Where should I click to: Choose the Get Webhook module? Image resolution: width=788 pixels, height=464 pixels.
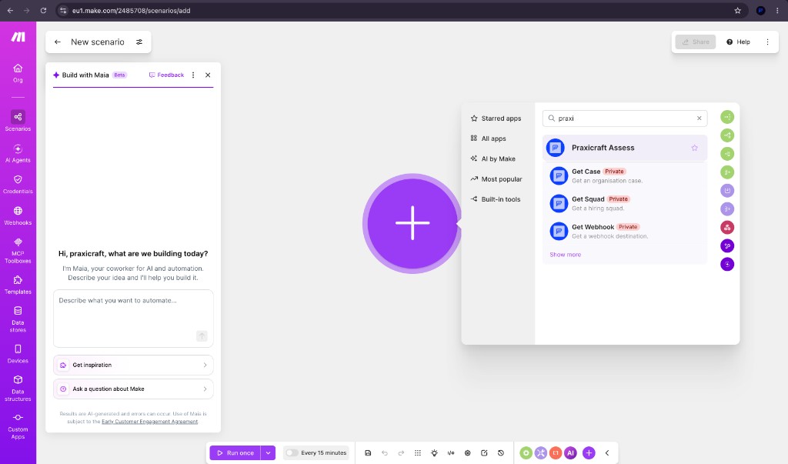[625, 232]
